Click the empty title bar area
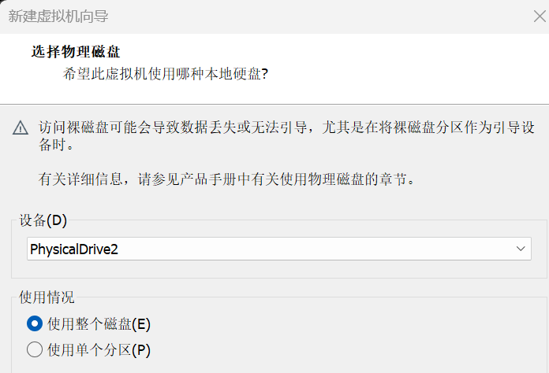Image resolution: width=549 pixels, height=373 pixels. [x=316, y=16]
